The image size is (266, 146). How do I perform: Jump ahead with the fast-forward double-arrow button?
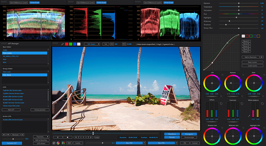tap(91, 137)
